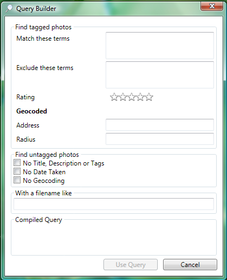Click the No Date Taken label
Image resolution: width=227 pixels, height=280 pixels.
44,172
